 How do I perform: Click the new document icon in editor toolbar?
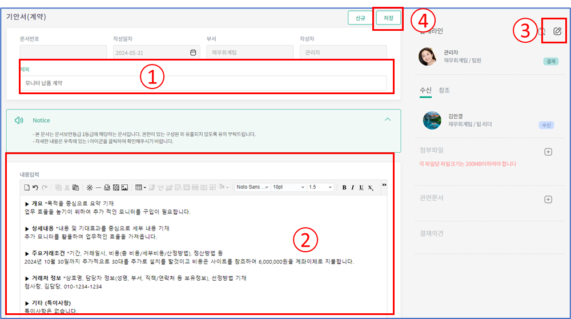(26, 187)
